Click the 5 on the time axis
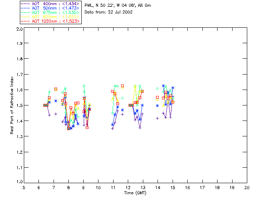 point(24,188)
